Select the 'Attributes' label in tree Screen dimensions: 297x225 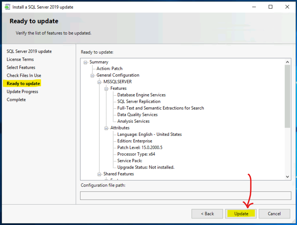point(120,128)
